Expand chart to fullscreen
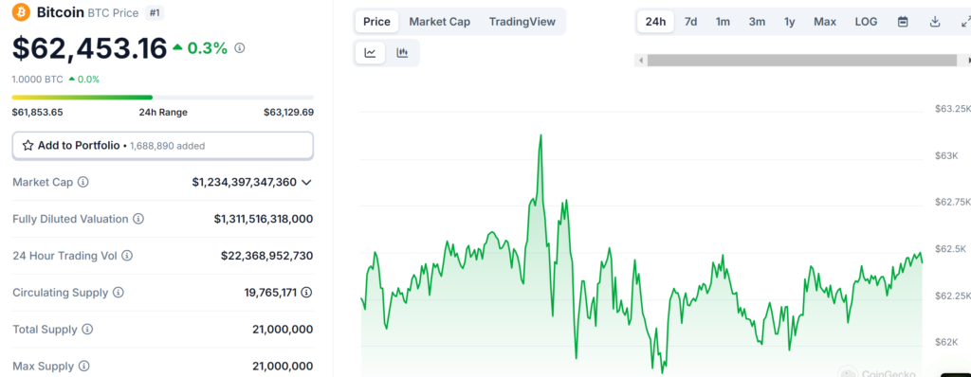This screenshot has height=377, width=971. [964, 22]
